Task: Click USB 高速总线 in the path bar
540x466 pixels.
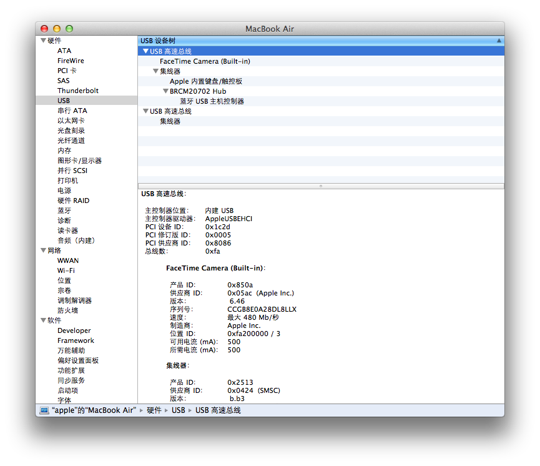Action: pos(218,410)
